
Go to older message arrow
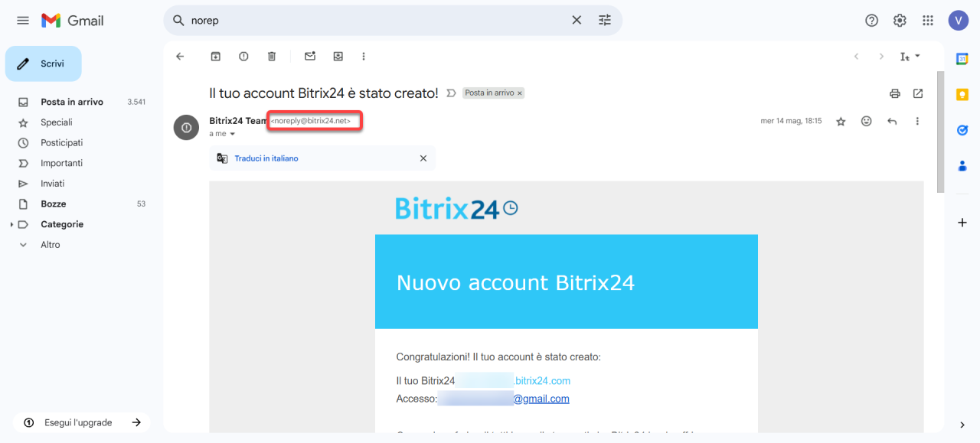coord(881,57)
